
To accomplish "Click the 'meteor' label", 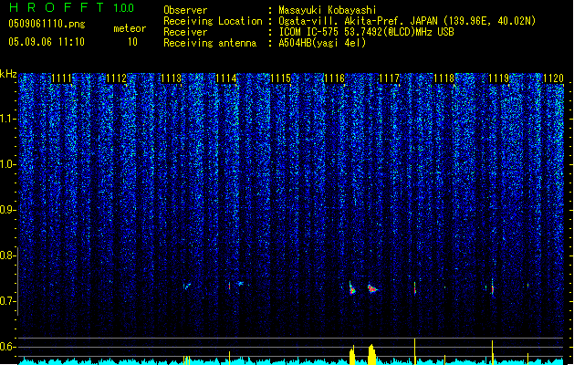I will coord(130,28).
